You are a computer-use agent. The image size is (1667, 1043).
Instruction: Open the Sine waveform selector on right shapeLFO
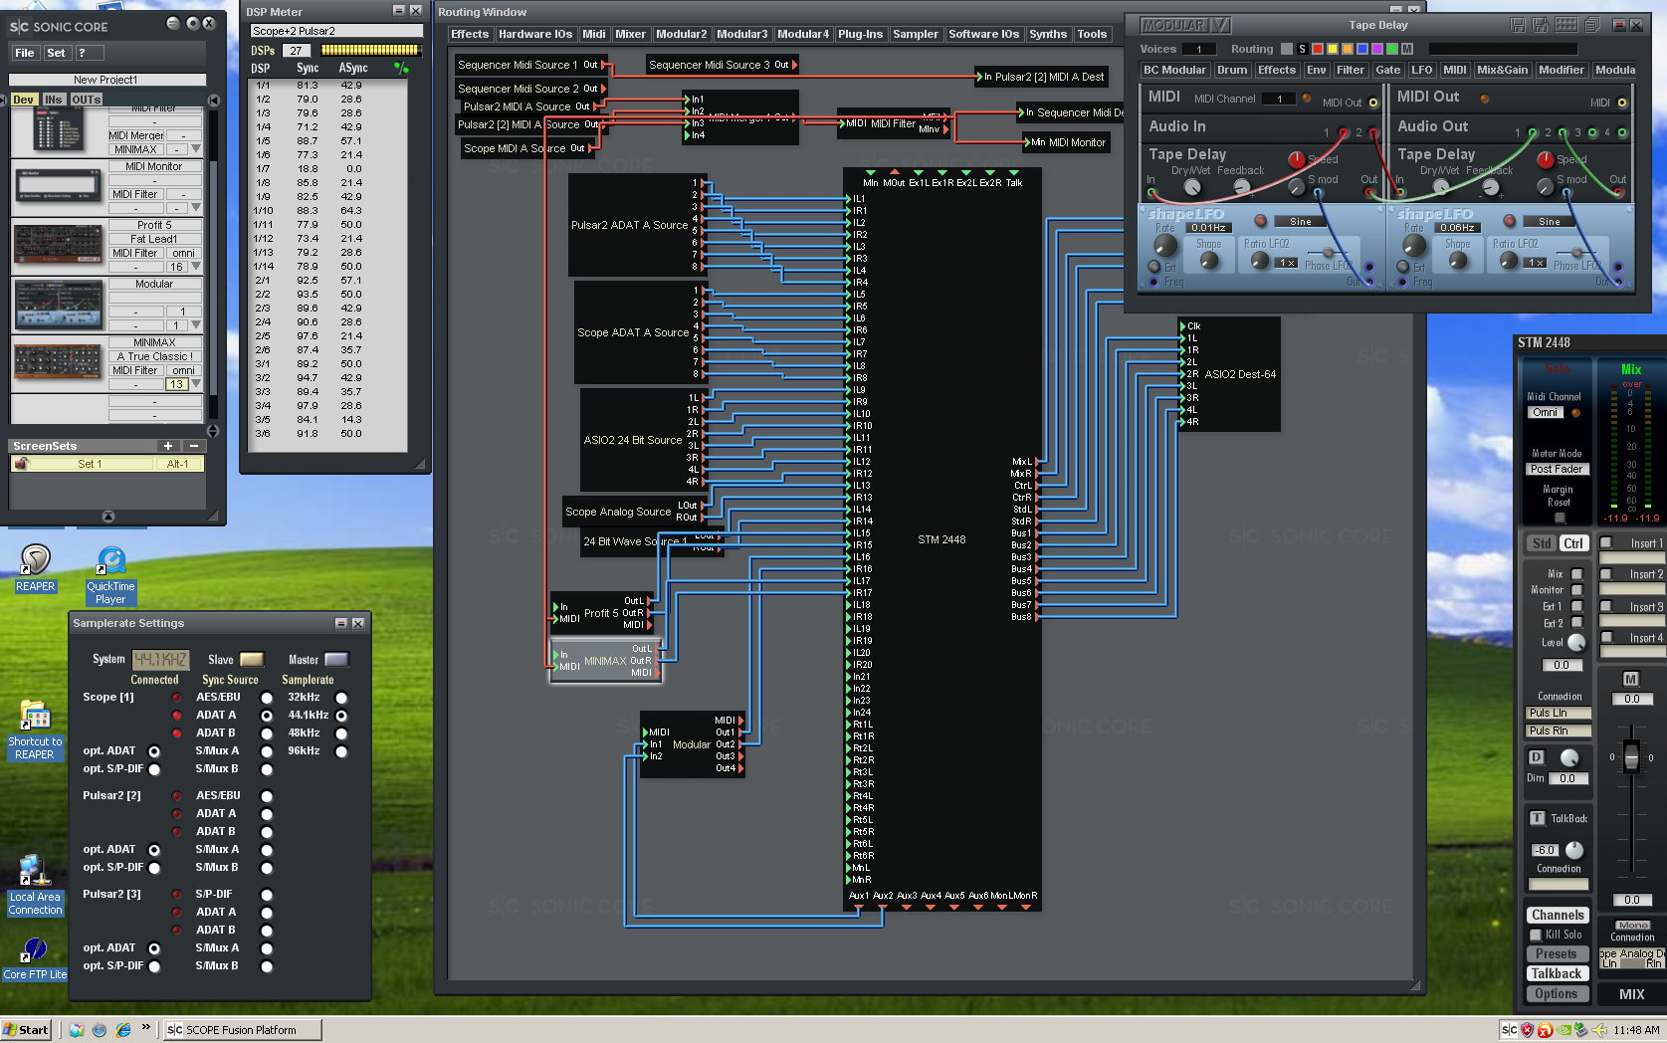[x=1550, y=221]
